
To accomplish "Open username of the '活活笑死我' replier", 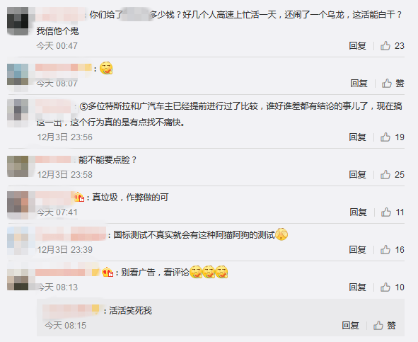I will pyautogui.click(x=71, y=310).
